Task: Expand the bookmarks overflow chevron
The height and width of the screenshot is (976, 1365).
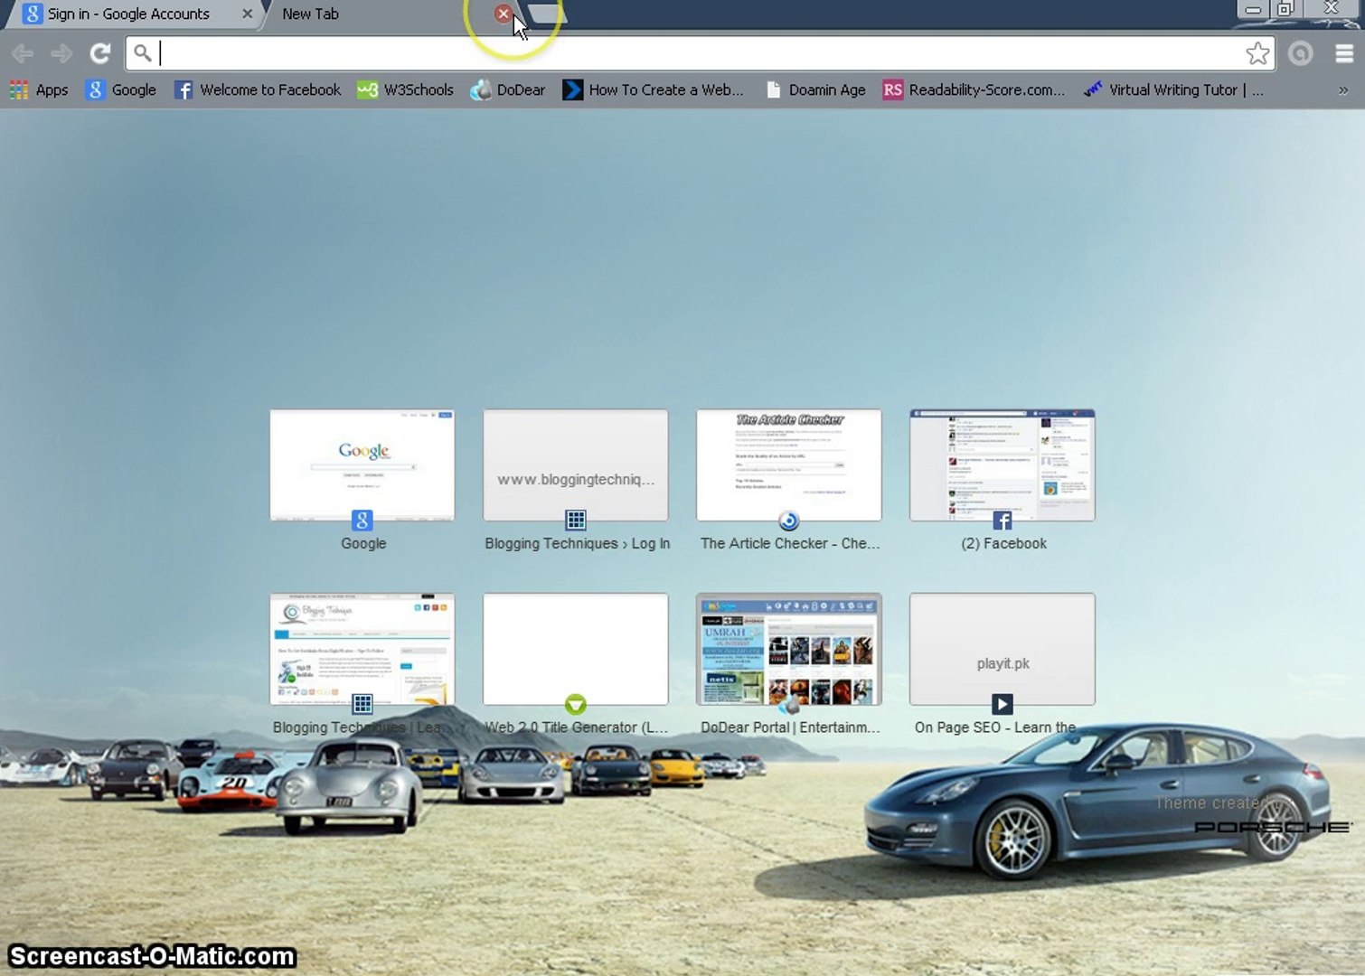Action: coord(1342,90)
